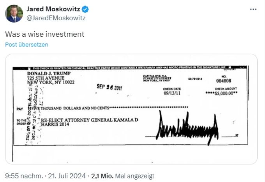Image resolution: width=265 pixels, height=182 pixels.
Task: Click the SEP 26 2011 stamp
Action: coord(109,87)
